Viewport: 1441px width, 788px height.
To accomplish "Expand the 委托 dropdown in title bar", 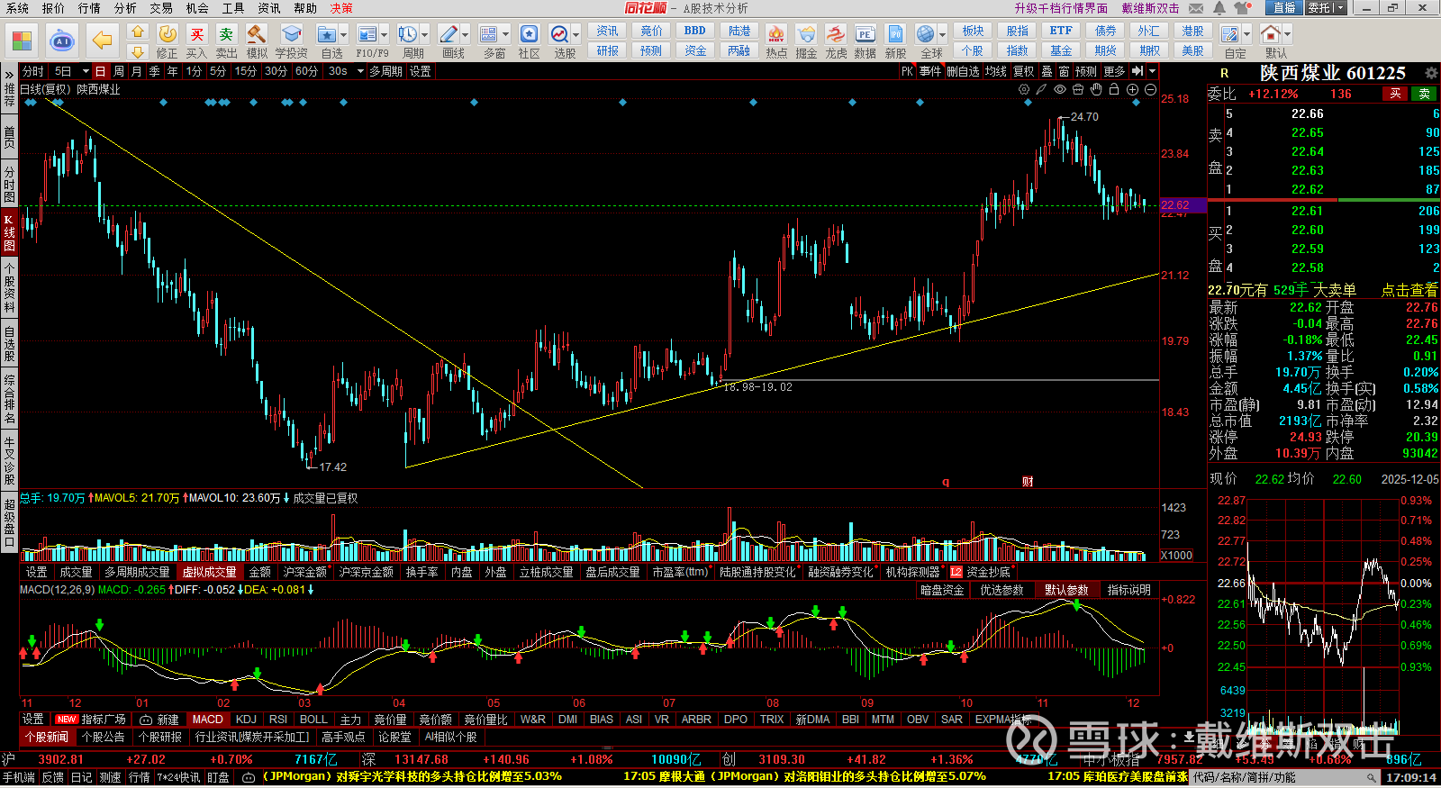I will (x=1339, y=8).
